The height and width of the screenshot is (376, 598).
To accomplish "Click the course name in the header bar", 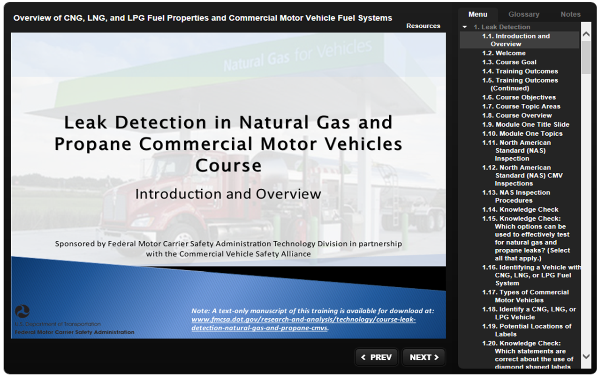I will 203,18.
